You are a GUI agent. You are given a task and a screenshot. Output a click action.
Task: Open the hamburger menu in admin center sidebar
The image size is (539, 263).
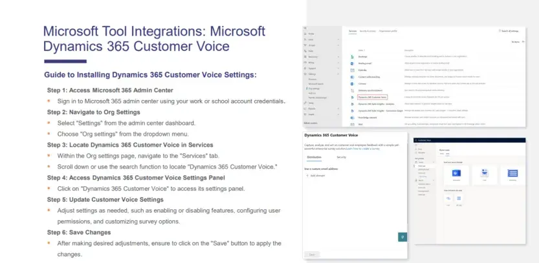pyautogui.click(x=305, y=28)
